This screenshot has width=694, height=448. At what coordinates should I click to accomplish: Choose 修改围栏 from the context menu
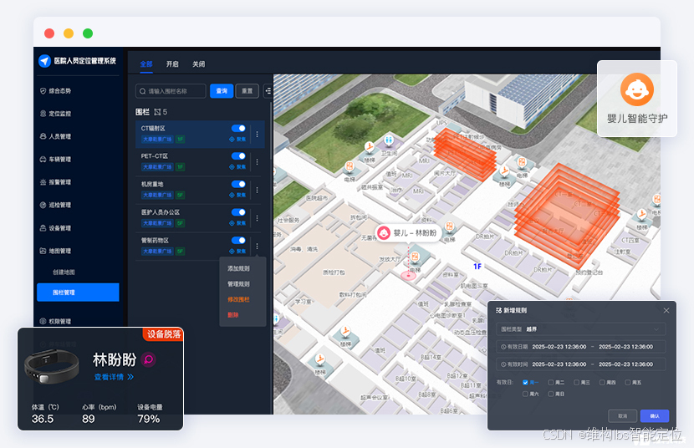click(238, 299)
